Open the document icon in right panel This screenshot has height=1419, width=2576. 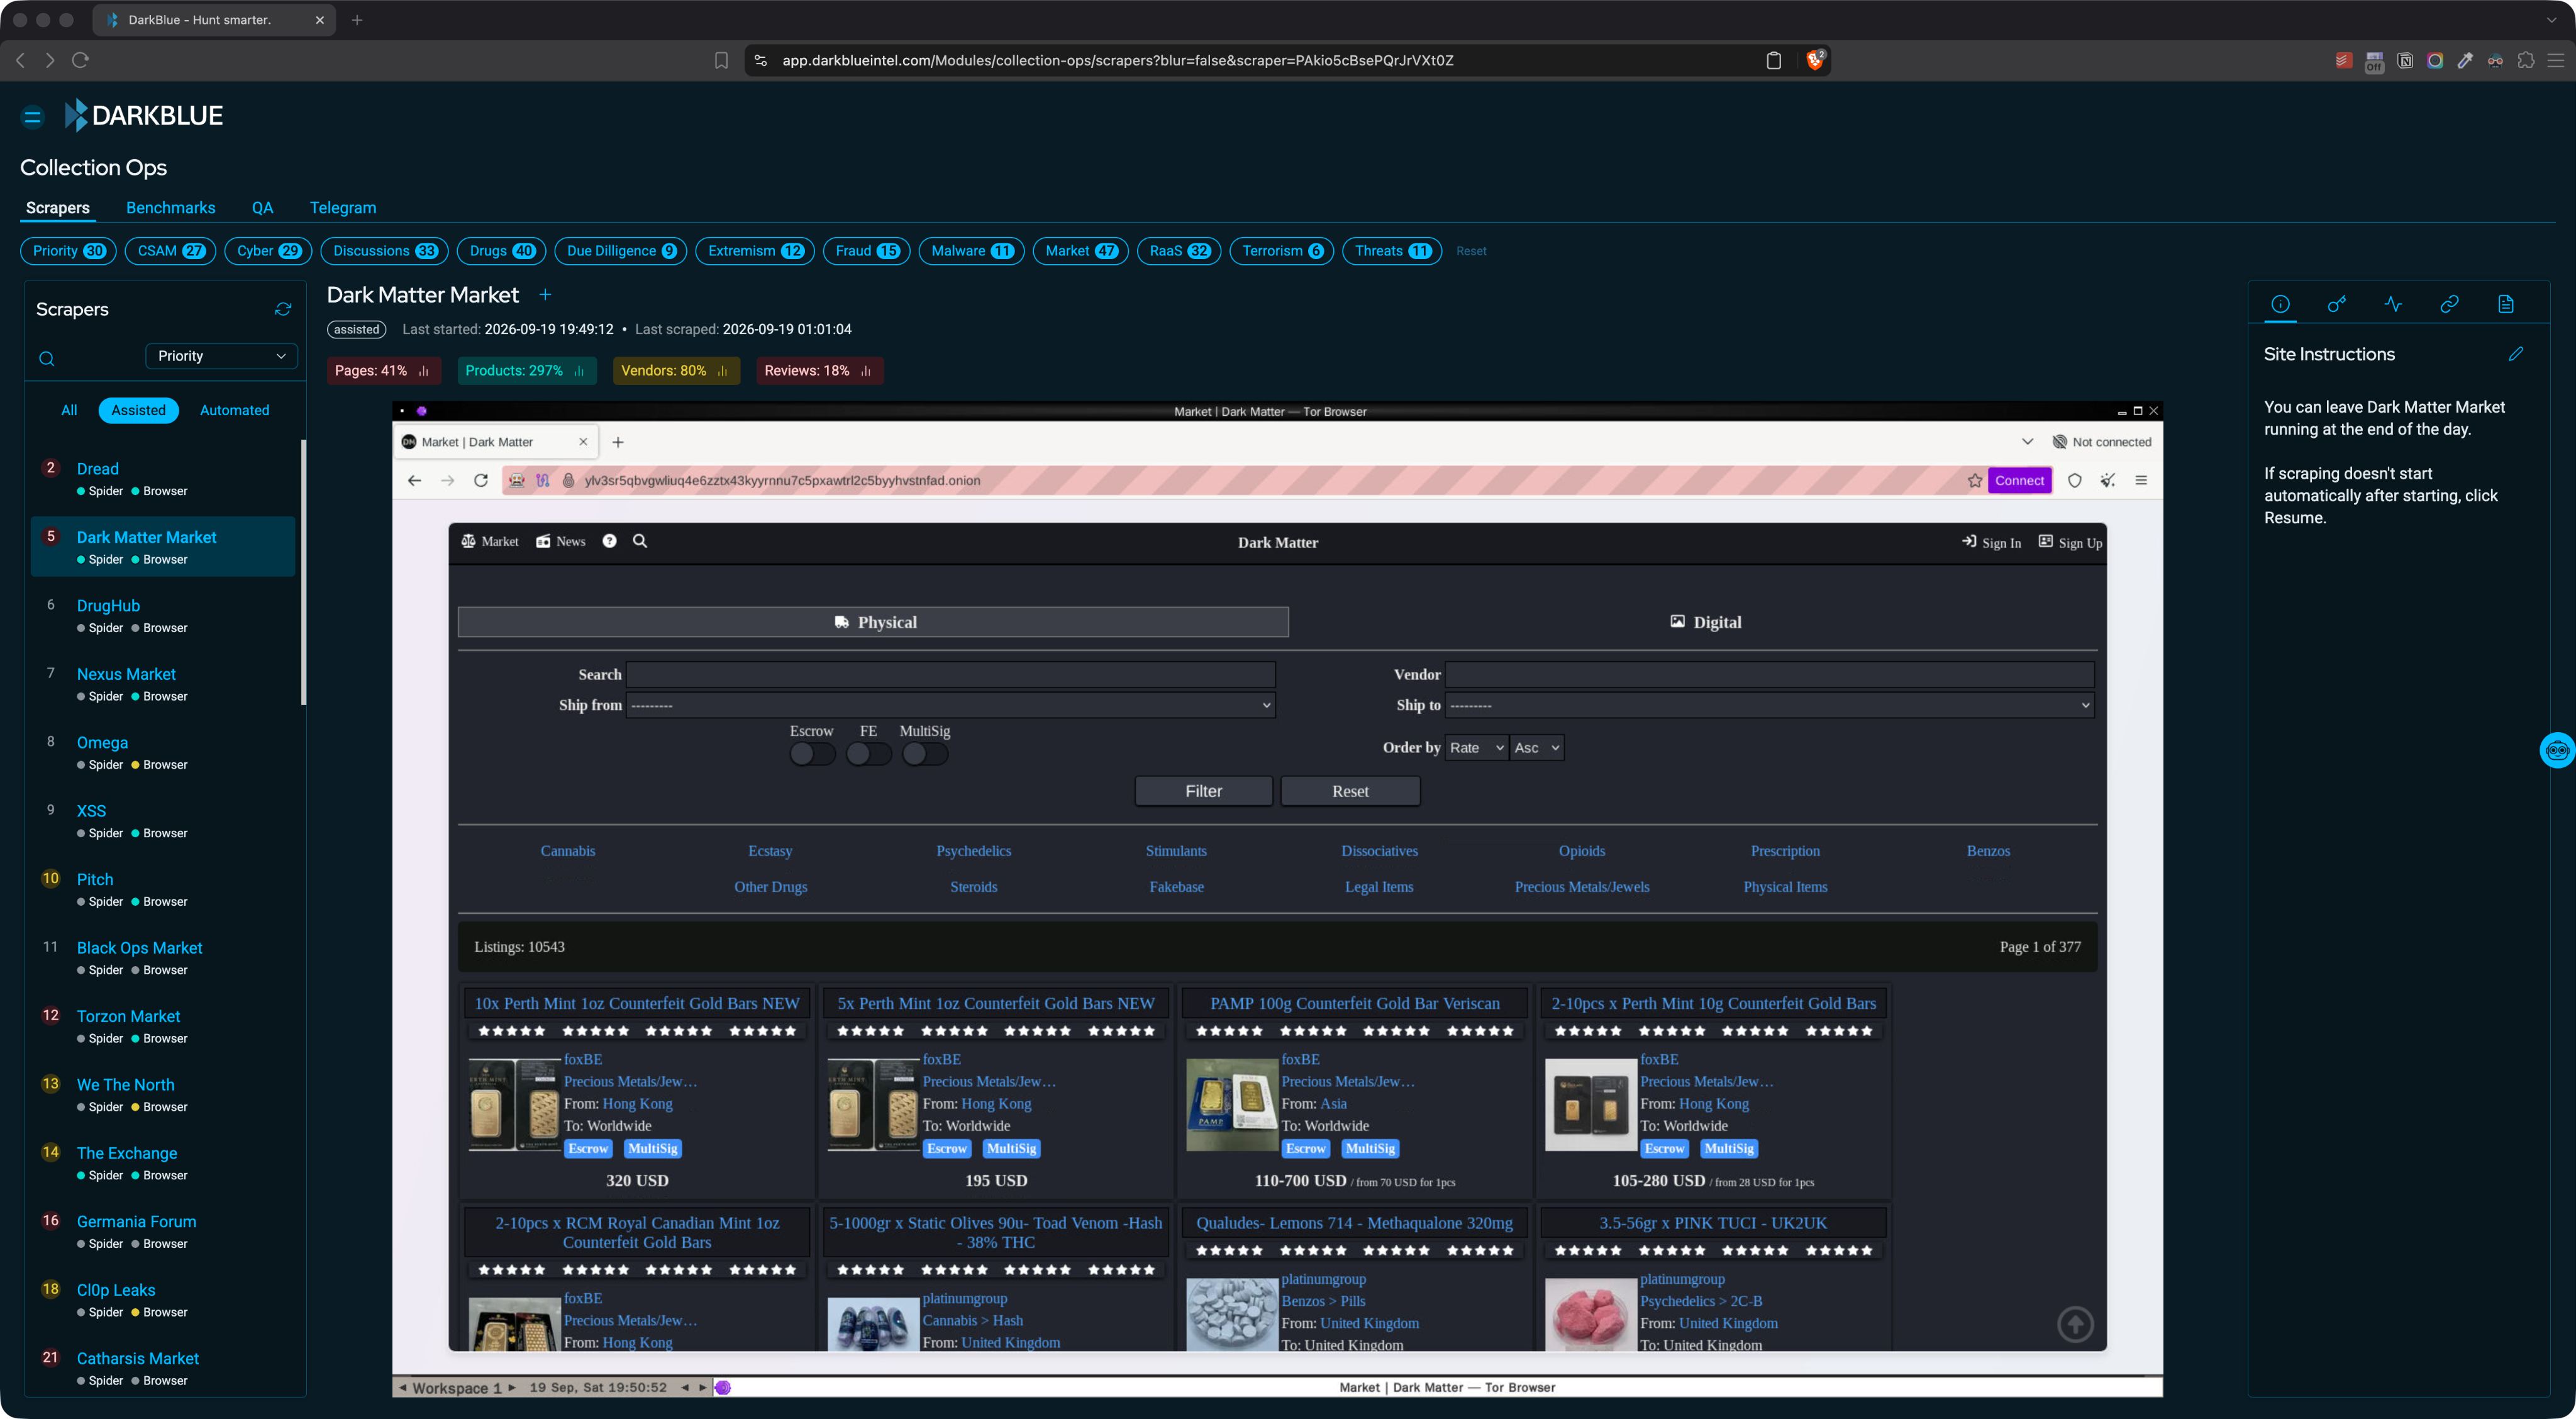[2505, 304]
